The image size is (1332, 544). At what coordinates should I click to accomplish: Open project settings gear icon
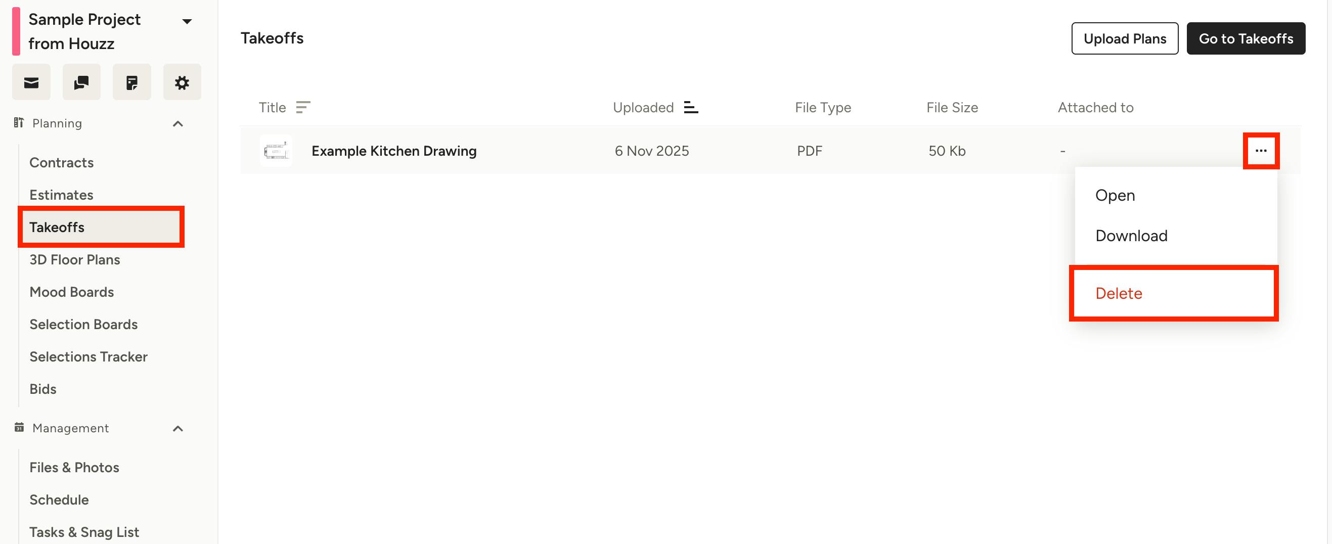(x=182, y=82)
